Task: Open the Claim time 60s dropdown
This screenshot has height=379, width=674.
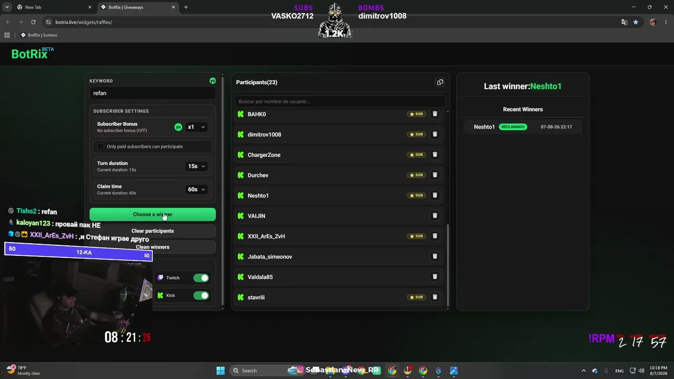Action: [x=196, y=189]
